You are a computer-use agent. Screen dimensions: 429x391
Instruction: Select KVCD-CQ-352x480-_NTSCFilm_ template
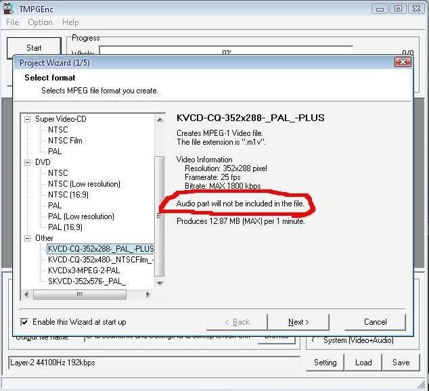pos(101,260)
